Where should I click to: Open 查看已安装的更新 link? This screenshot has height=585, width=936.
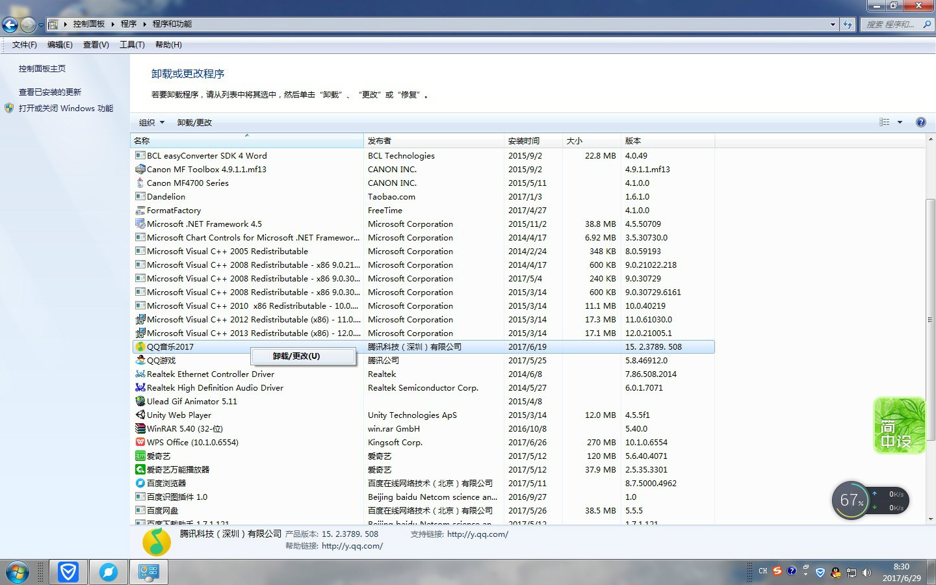click(x=50, y=92)
